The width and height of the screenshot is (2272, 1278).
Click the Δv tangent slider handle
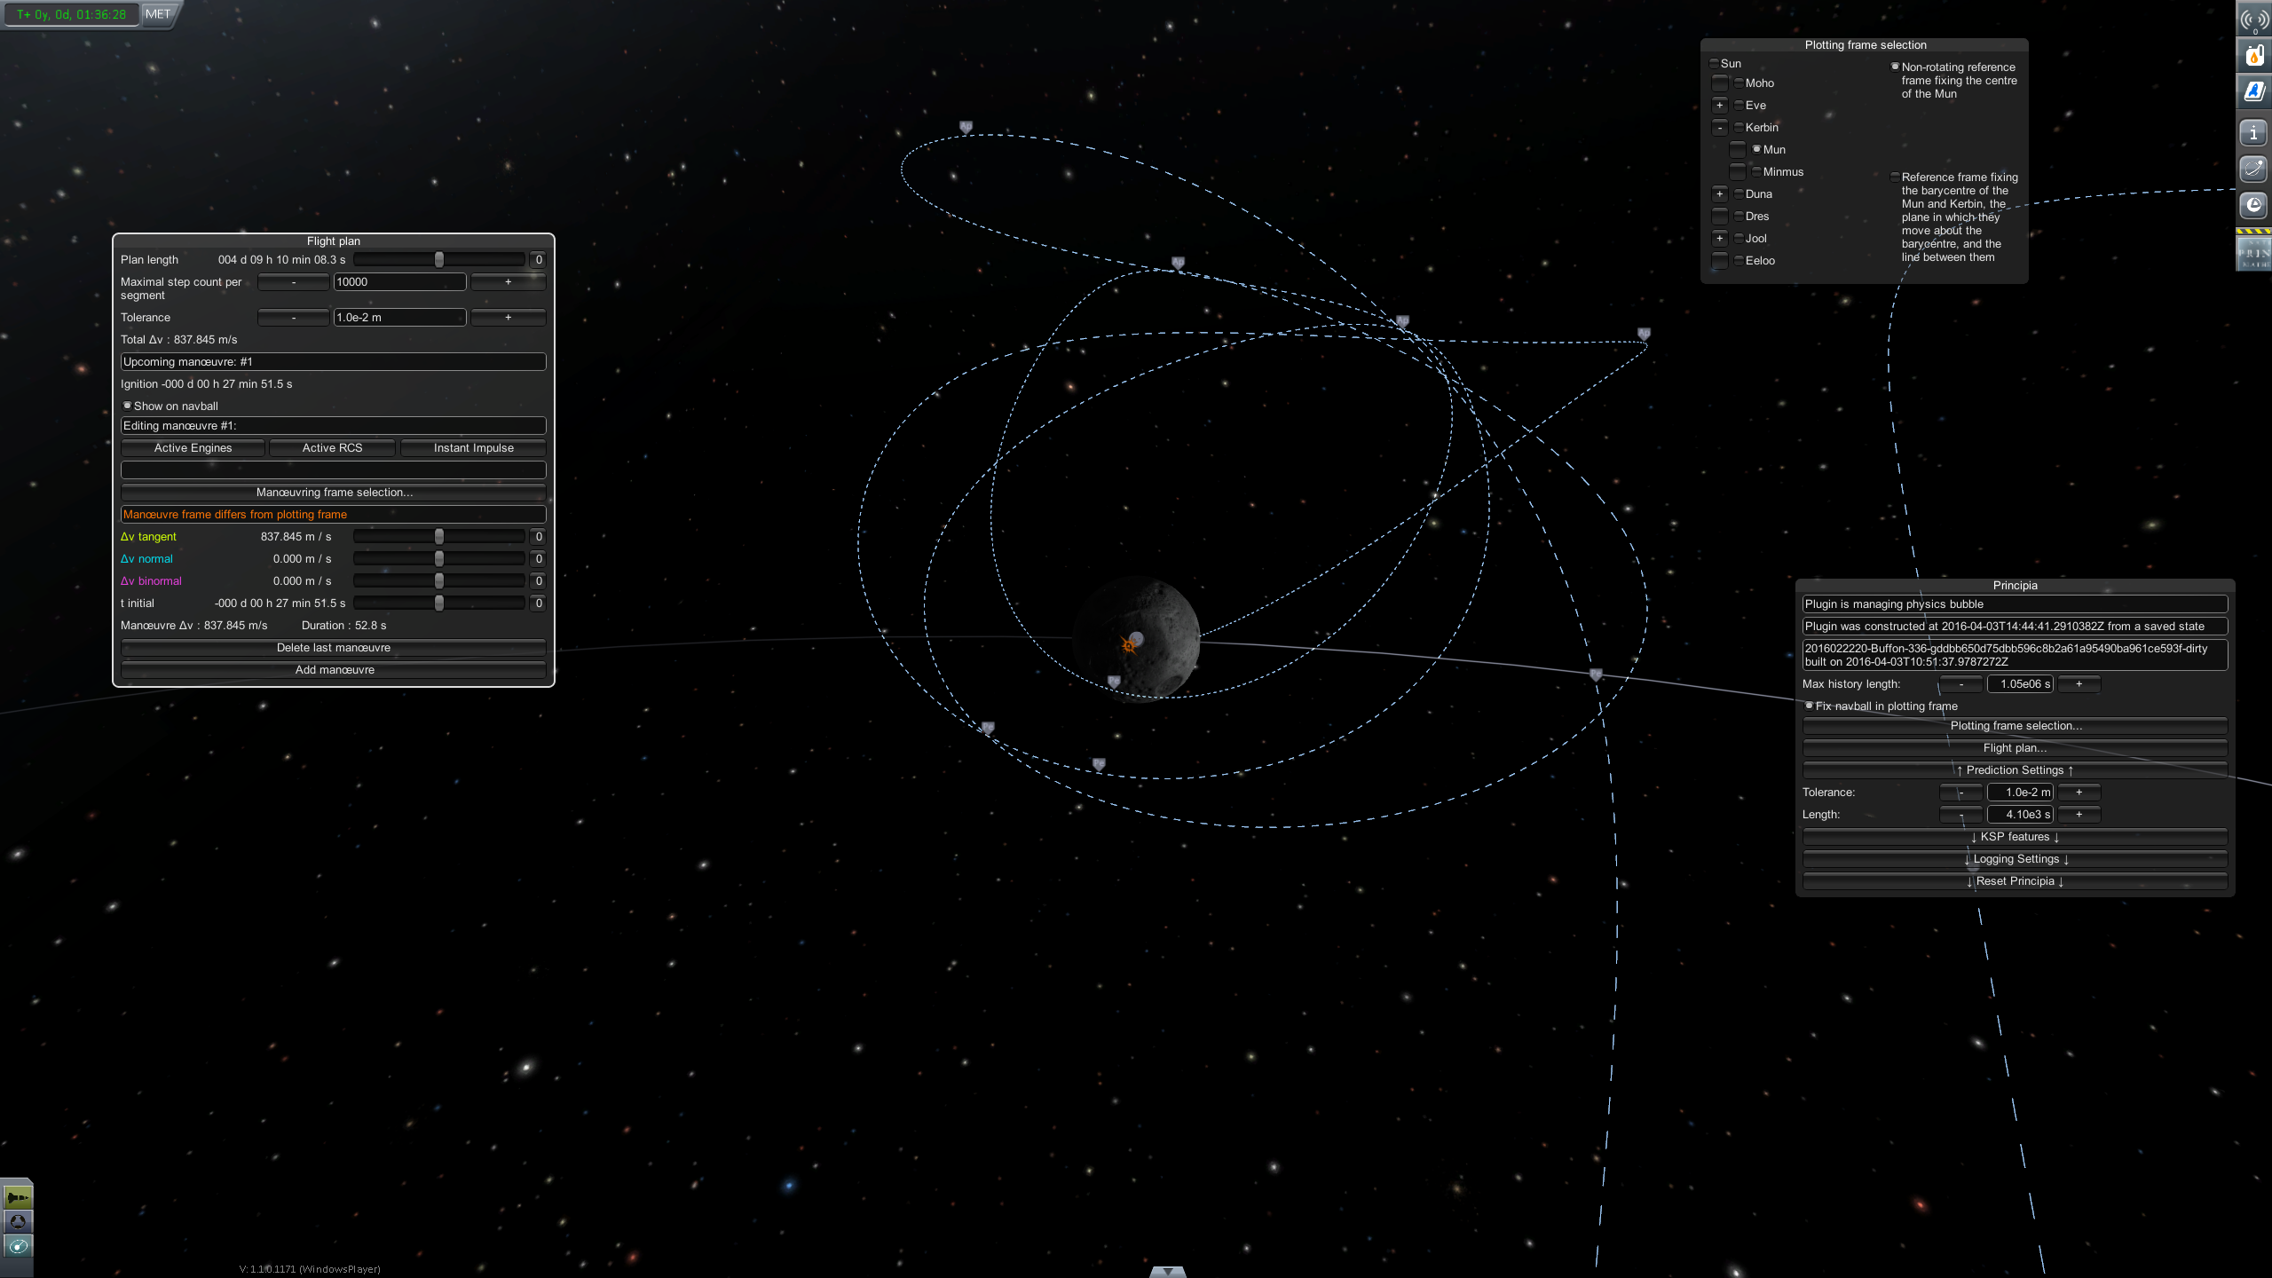(x=438, y=536)
